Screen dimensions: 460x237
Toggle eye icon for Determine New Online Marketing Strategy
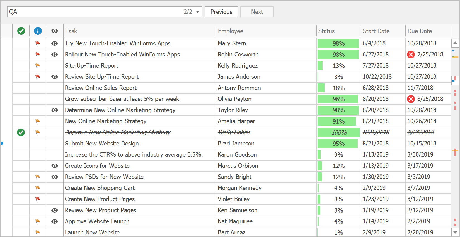pos(55,110)
